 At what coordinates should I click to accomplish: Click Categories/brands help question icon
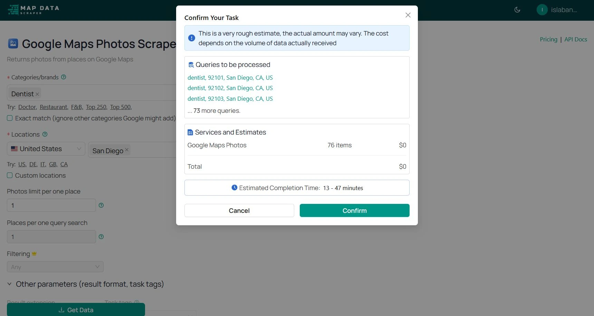tap(64, 77)
